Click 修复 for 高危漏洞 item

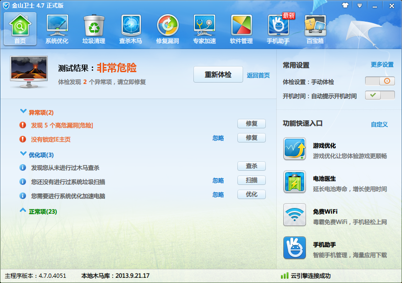tap(252, 124)
